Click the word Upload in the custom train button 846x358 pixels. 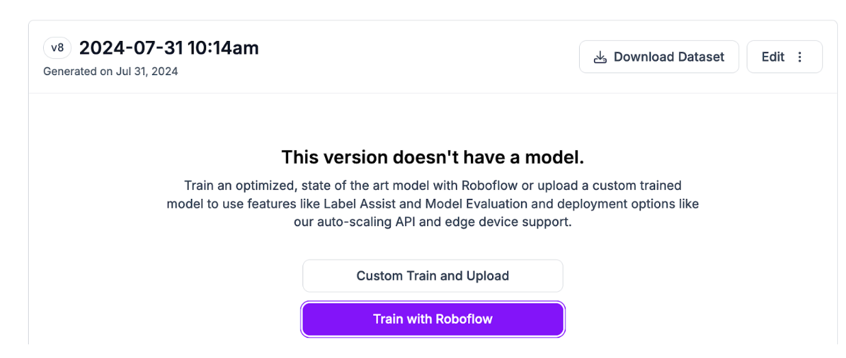click(x=487, y=276)
